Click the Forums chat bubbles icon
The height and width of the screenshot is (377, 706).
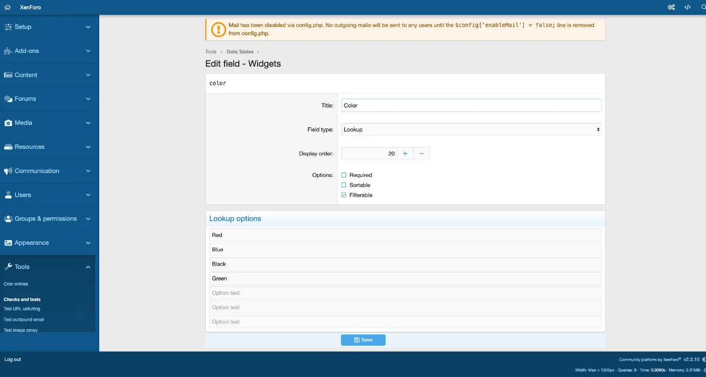tap(8, 99)
